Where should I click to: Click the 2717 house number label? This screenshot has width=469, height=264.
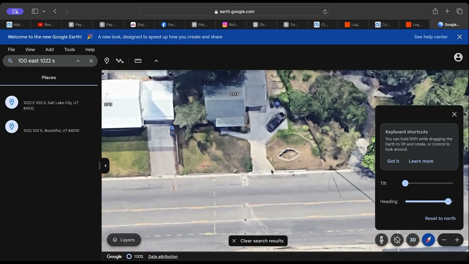[234, 94]
